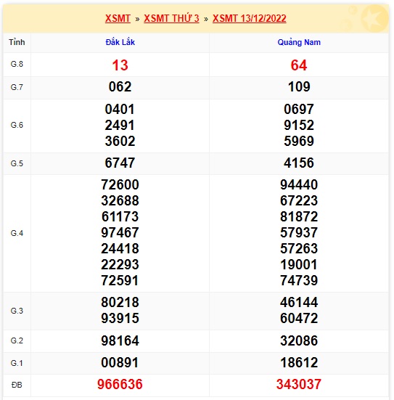Select the ĐB row label
The width and height of the screenshot is (394, 400).
17,385
